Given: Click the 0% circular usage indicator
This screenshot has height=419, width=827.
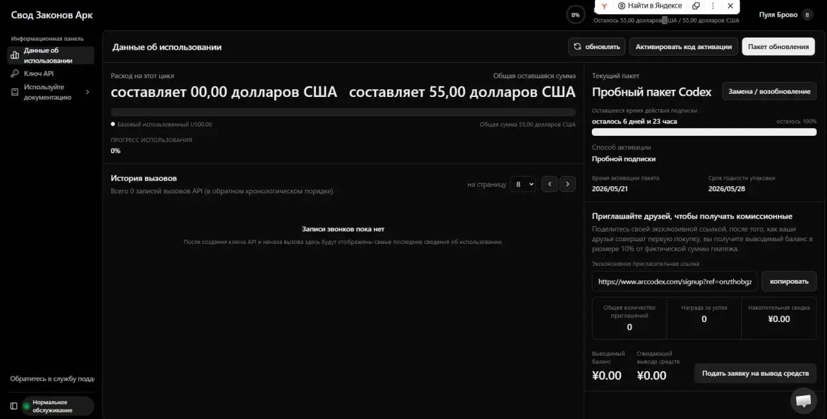Looking at the screenshot, I should click(x=575, y=15).
